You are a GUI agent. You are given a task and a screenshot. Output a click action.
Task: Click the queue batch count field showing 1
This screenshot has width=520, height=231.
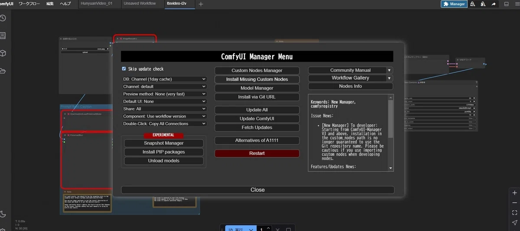[x=261, y=229]
